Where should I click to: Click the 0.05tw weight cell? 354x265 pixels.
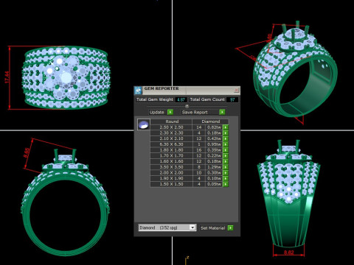(214, 184)
